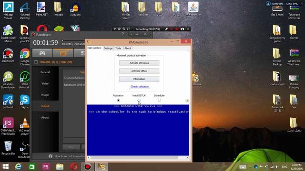Click the Information button

[x=139, y=79]
